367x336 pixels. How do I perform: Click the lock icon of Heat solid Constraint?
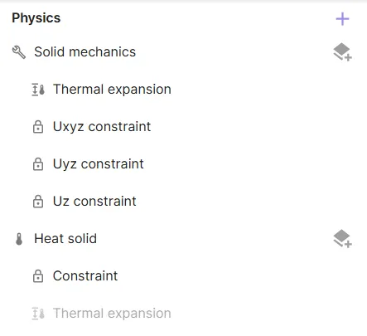[38, 276]
